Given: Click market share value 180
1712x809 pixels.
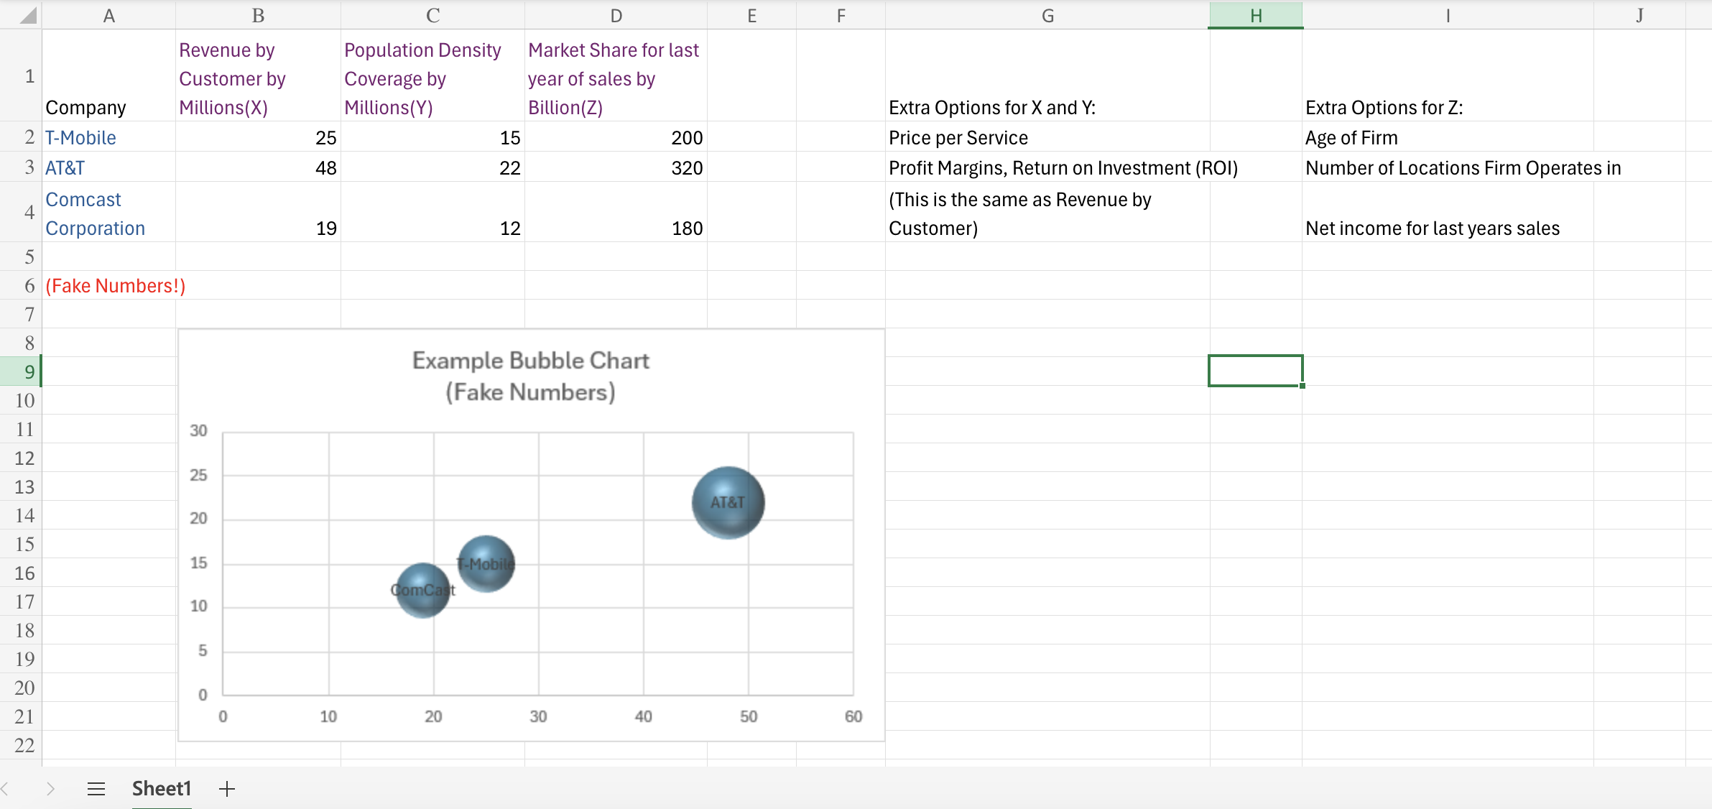Looking at the screenshot, I should 616,212.
